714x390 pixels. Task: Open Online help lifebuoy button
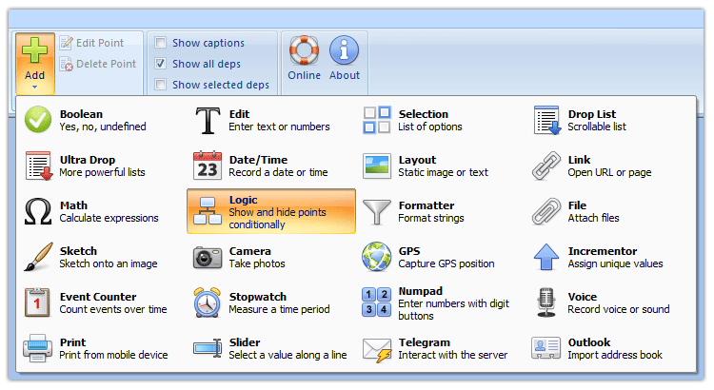coord(305,58)
